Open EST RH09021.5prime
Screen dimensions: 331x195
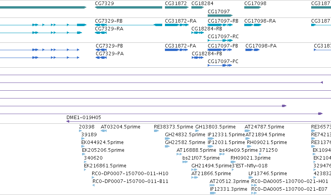point(267,142)
